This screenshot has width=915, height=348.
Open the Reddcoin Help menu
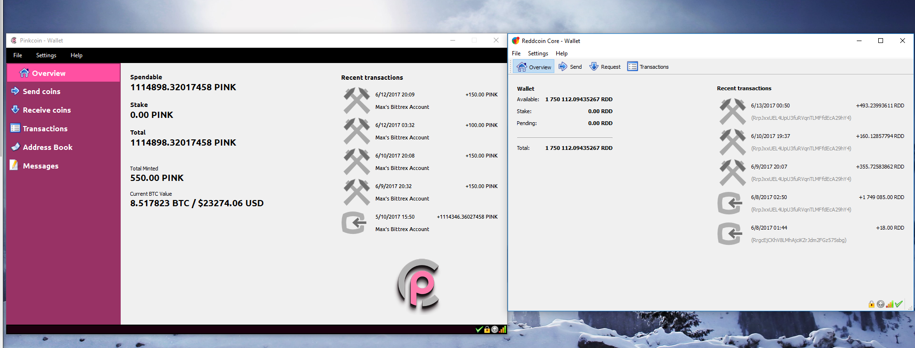[x=561, y=53]
